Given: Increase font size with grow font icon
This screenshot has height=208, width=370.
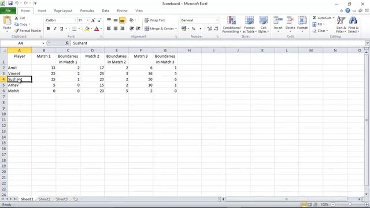Looking at the screenshot, I should pos(93,20).
